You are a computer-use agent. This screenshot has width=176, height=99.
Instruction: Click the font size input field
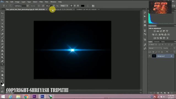pyautogui.click(x=49, y=6)
